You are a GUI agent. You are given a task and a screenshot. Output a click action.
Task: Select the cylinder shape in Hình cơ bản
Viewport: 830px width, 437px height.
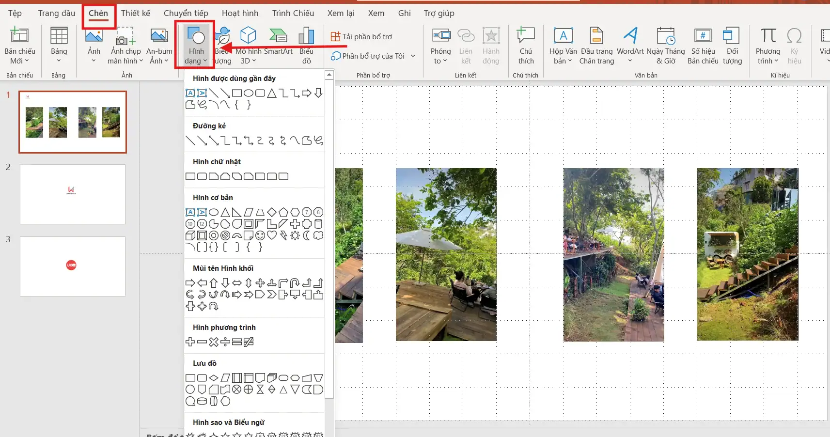coord(318,224)
